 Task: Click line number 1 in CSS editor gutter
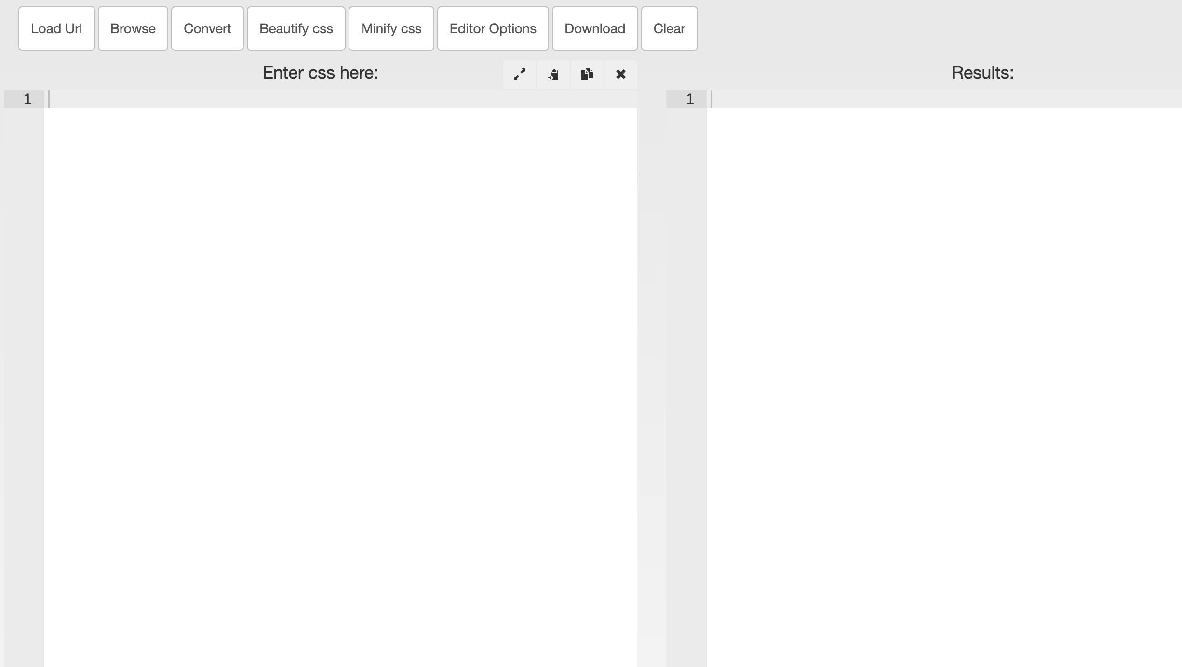[27, 99]
